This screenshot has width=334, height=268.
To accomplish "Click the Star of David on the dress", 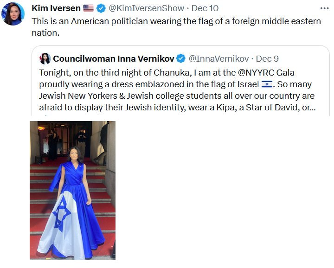I will point(61,212).
